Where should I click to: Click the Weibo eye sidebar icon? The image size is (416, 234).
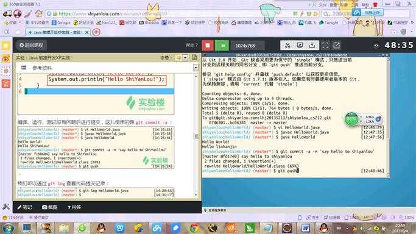(x=6, y=58)
